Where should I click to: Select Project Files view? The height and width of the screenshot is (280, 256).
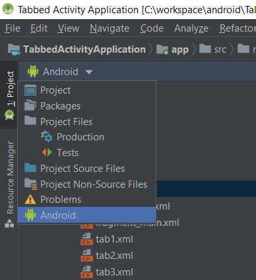pyautogui.click(x=87, y=122)
